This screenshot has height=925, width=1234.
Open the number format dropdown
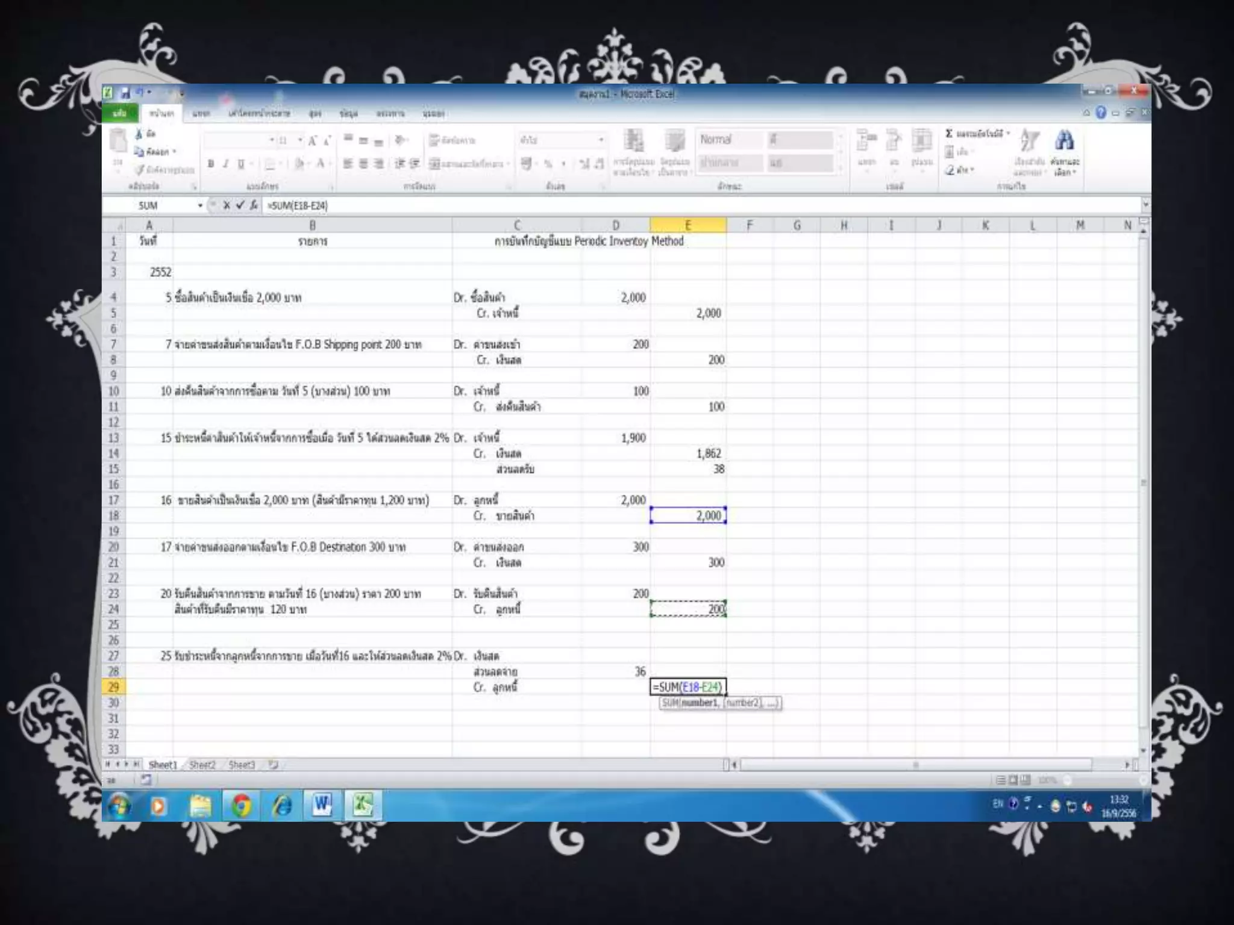tap(601, 140)
